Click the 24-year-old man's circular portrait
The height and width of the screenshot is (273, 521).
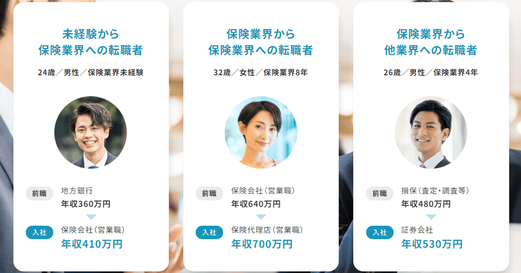pyautogui.click(x=90, y=133)
